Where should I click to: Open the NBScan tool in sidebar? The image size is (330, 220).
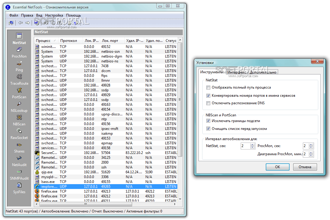19,120
